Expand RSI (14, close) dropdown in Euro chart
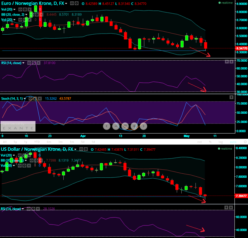This screenshot has width=248, height=238. pyautogui.click(x=23, y=63)
